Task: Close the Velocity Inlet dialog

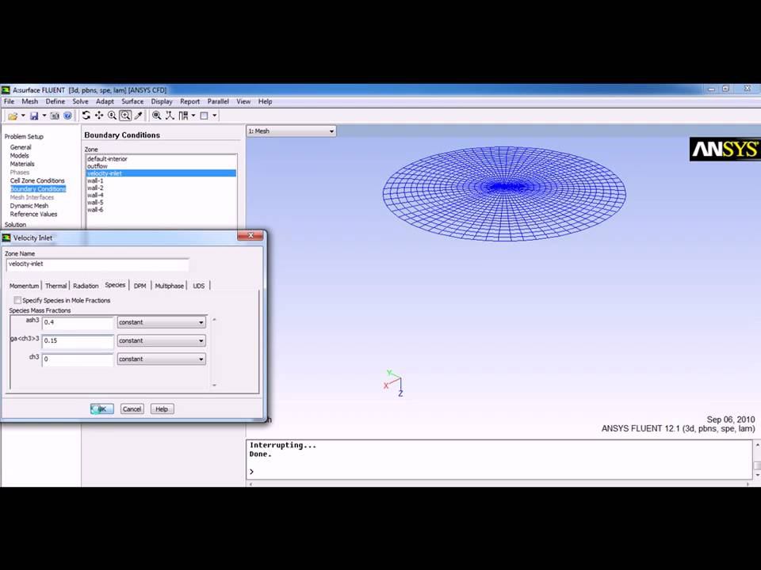Action: click(250, 236)
